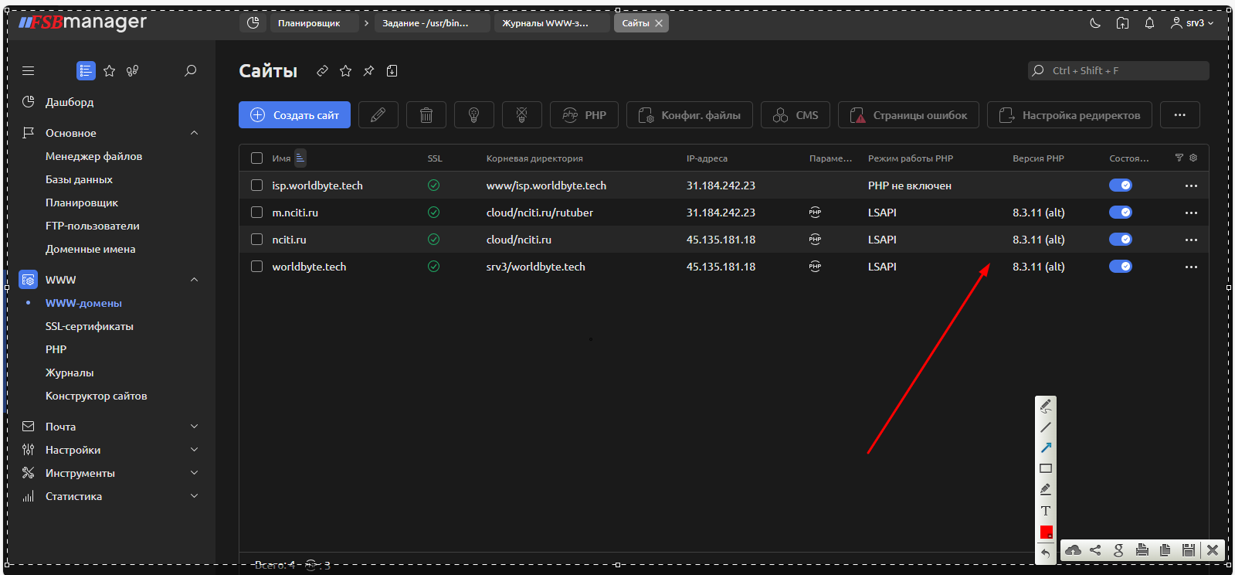
Task: Pick the red color swatch in annotation toolbar
Action: click(x=1046, y=532)
